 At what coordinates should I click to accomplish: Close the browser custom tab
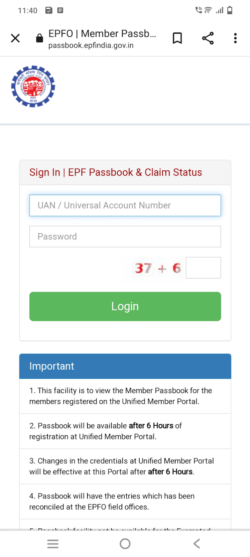point(15,38)
